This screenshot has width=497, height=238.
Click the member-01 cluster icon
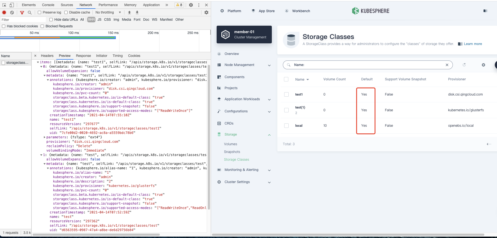tap(225, 35)
